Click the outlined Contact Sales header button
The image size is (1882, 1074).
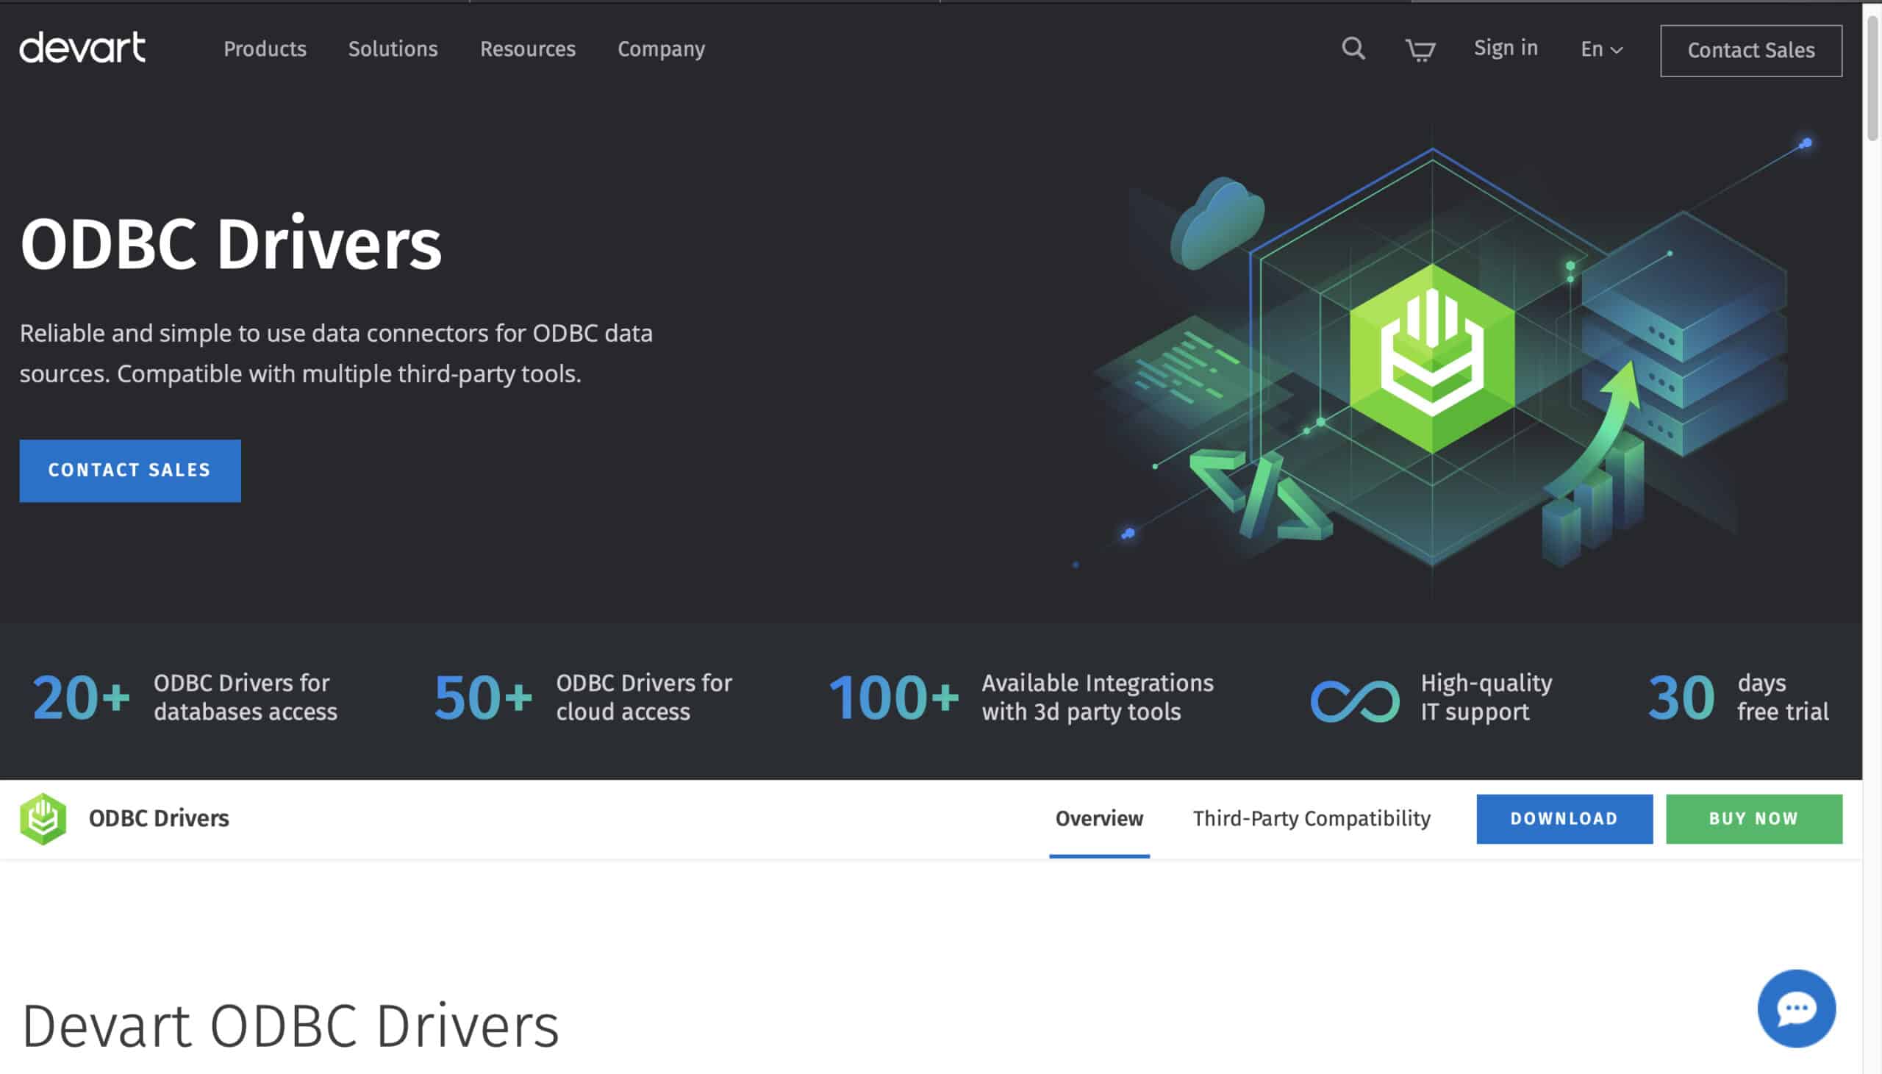pyautogui.click(x=1750, y=50)
